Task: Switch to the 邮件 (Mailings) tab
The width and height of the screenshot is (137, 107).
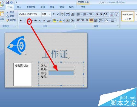Action: point(52,7)
